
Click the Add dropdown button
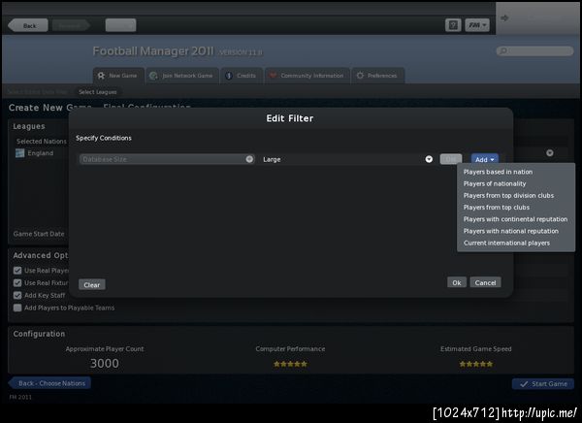(x=484, y=159)
